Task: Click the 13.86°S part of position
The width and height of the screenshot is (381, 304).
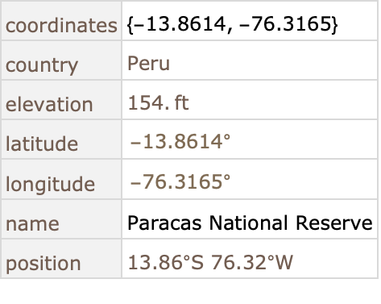Action: pos(166,262)
